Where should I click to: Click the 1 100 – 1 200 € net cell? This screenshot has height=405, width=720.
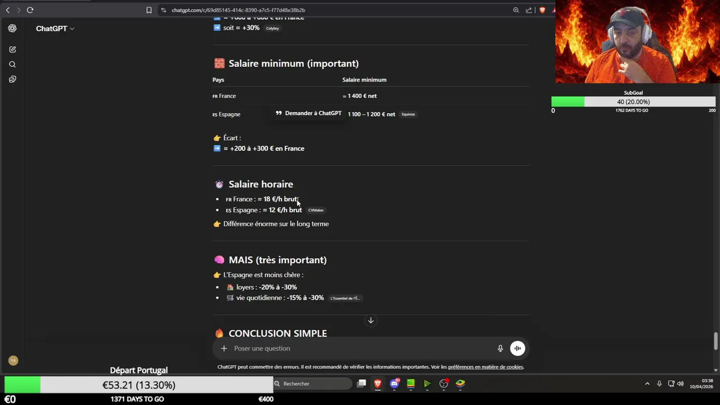click(371, 114)
